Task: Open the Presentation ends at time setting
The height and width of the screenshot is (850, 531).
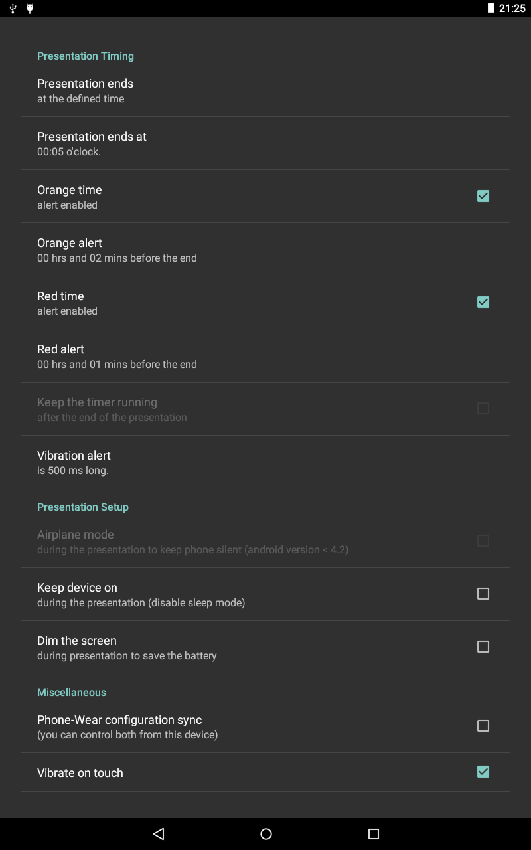Action: click(265, 143)
